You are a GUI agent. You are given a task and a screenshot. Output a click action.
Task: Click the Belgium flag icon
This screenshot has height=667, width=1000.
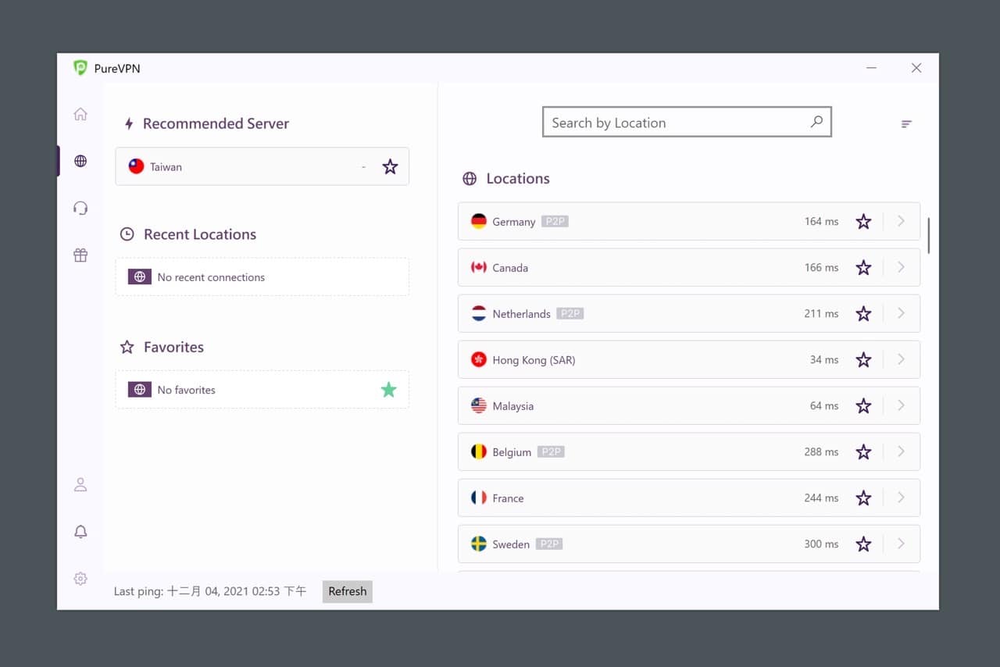pyautogui.click(x=479, y=451)
